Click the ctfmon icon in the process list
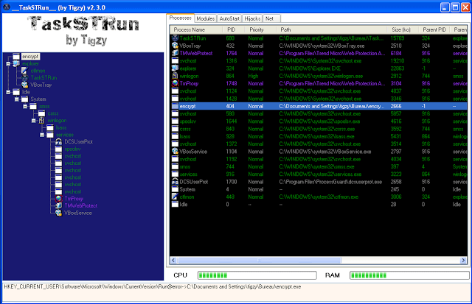This screenshot has width=472, height=304. [173, 198]
